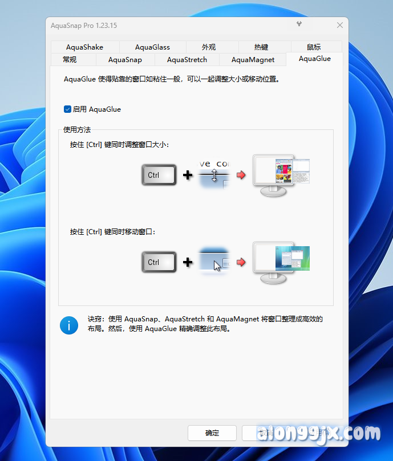Click the red arrow in move row
The width and height of the screenshot is (393, 461).
(x=241, y=262)
